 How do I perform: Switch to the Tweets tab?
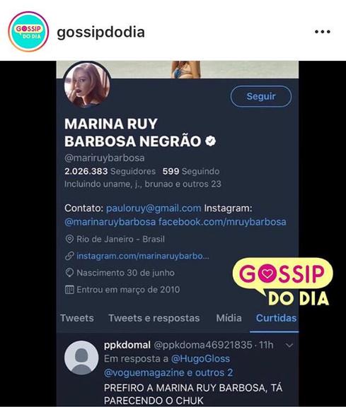point(77,318)
